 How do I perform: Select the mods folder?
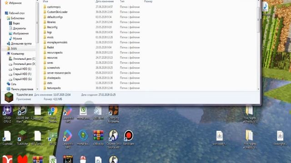pyautogui.click(x=50, y=37)
